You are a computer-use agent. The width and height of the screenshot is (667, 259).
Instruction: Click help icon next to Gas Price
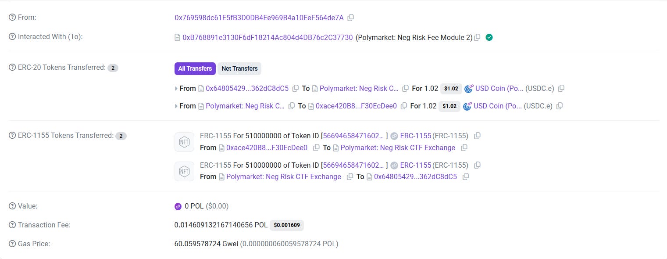(12, 244)
